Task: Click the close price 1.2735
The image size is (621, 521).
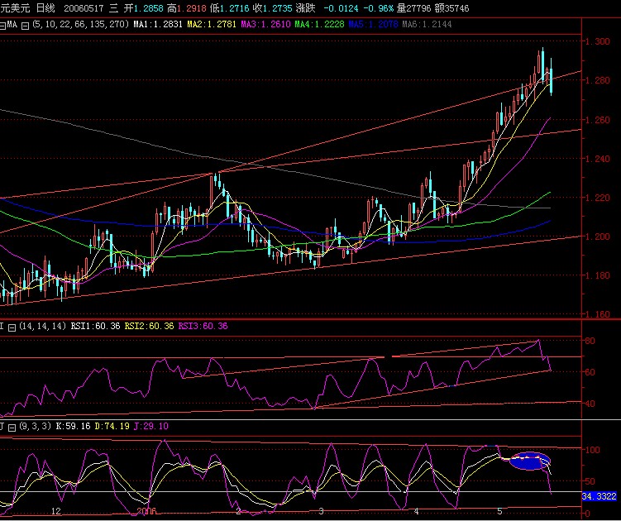Action: coord(278,8)
